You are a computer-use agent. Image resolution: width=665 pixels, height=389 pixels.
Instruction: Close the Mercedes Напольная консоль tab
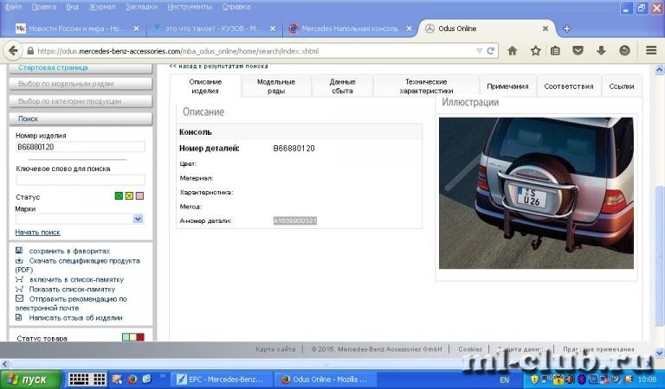409,29
